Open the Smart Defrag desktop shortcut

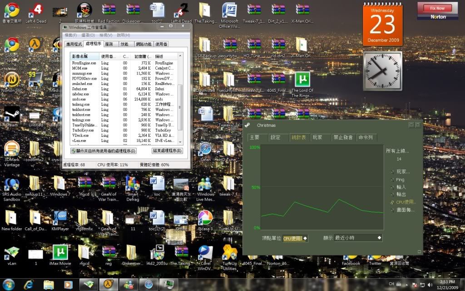[133, 184]
